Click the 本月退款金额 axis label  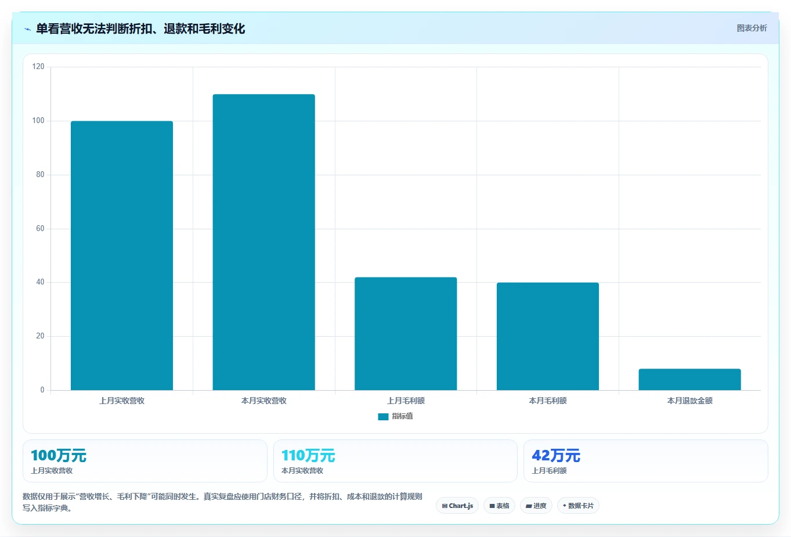(x=689, y=401)
